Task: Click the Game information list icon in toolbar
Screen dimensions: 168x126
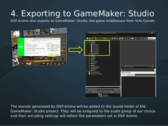Action: [136, 38]
